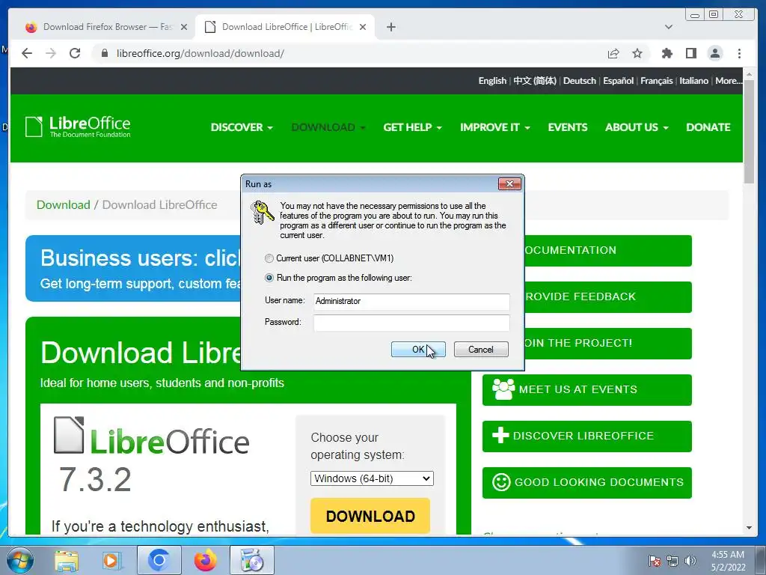The width and height of the screenshot is (766, 575).
Task: Open Windows Explorer from taskbar
Action: click(x=67, y=560)
